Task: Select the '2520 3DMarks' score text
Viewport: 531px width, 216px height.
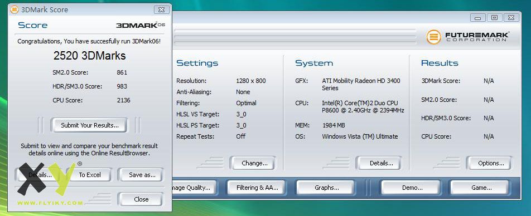Action: click(89, 56)
